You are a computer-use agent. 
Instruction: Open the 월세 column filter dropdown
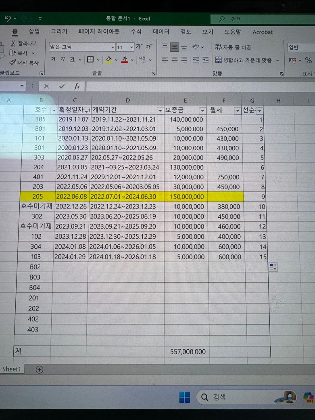point(237,110)
